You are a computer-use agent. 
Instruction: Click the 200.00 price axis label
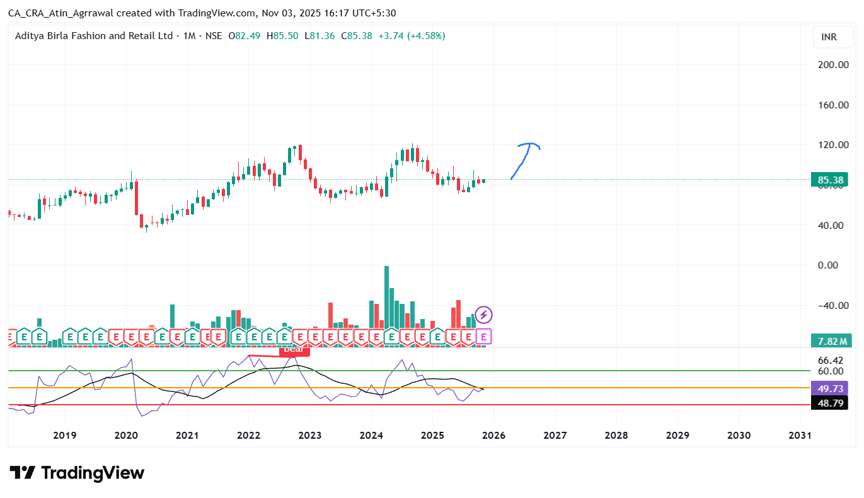coord(833,64)
